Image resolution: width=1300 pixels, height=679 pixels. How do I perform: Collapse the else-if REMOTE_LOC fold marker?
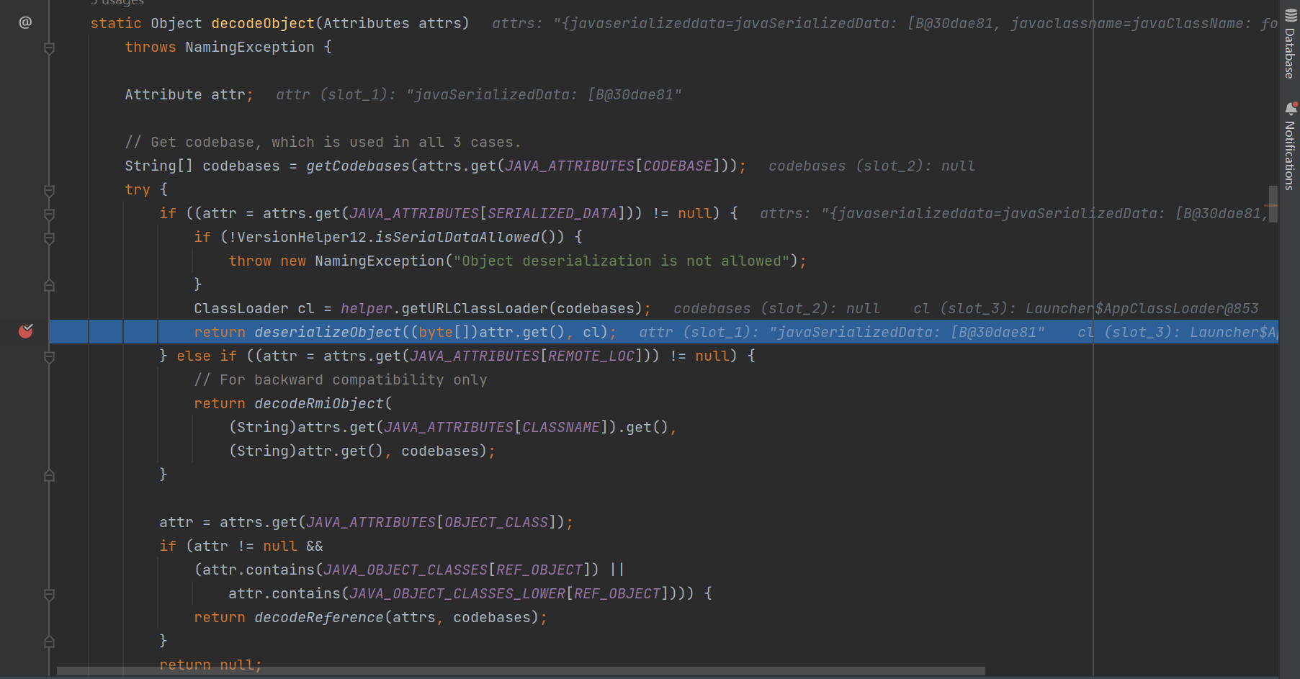(x=49, y=357)
